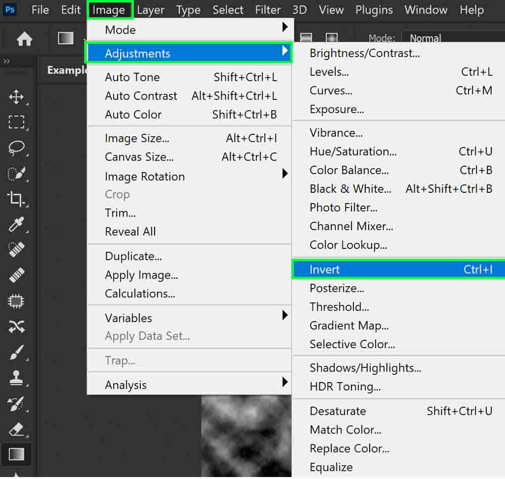
Task: Open the Filter menu
Action: [268, 10]
